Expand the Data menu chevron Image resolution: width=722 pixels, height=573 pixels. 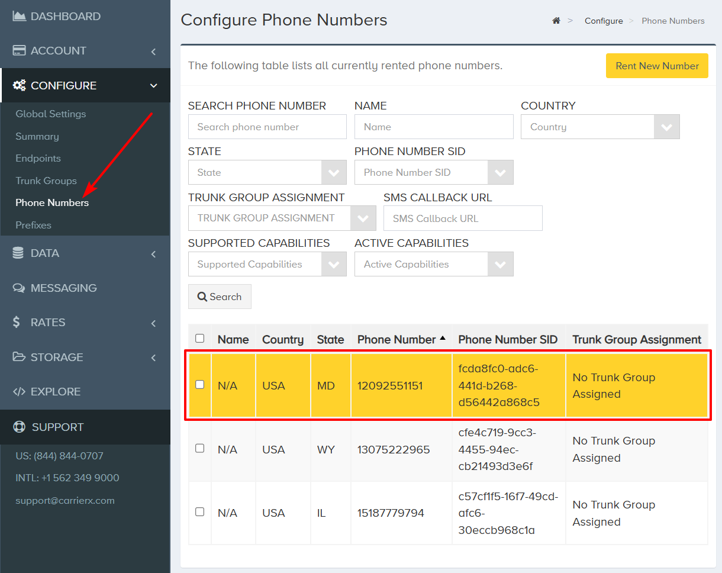click(x=153, y=254)
